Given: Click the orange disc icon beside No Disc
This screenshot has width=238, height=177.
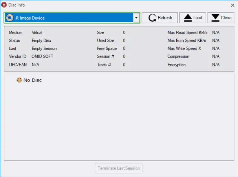Looking at the screenshot, I should (x=19, y=80).
